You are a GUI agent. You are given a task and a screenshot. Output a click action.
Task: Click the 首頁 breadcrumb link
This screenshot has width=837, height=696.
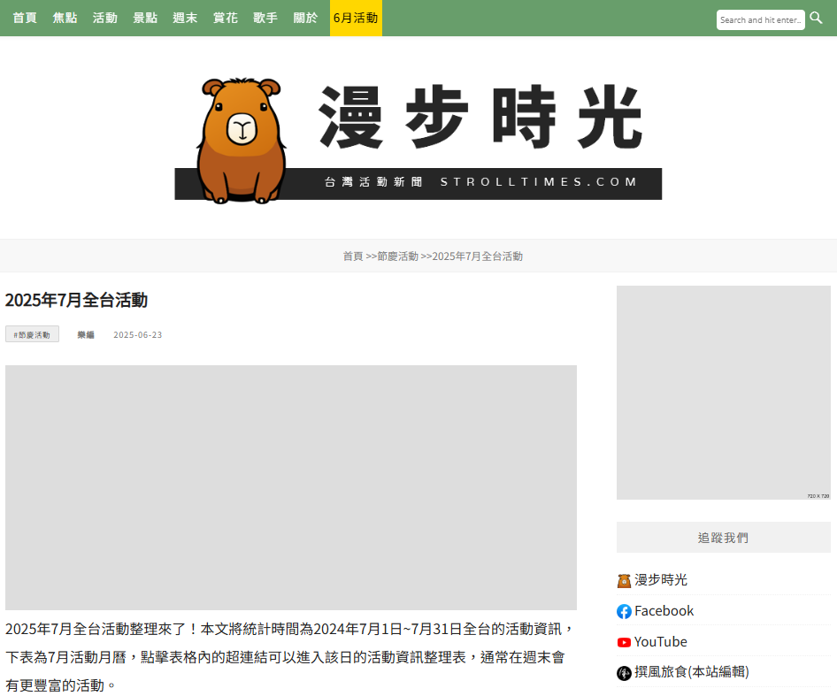tap(353, 256)
